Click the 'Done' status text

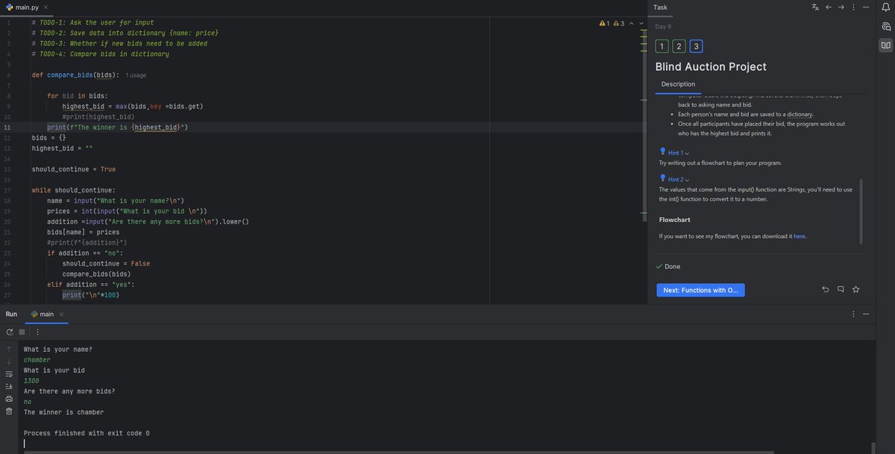click(672, 266)
